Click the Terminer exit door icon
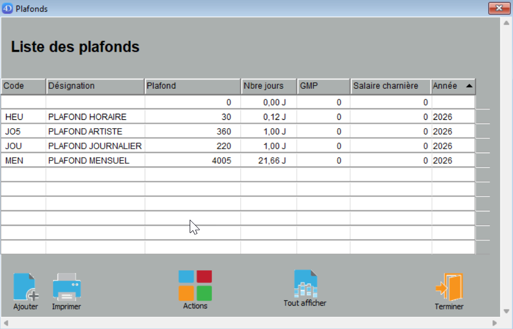513x329 pixels. [x=449, y=287]
